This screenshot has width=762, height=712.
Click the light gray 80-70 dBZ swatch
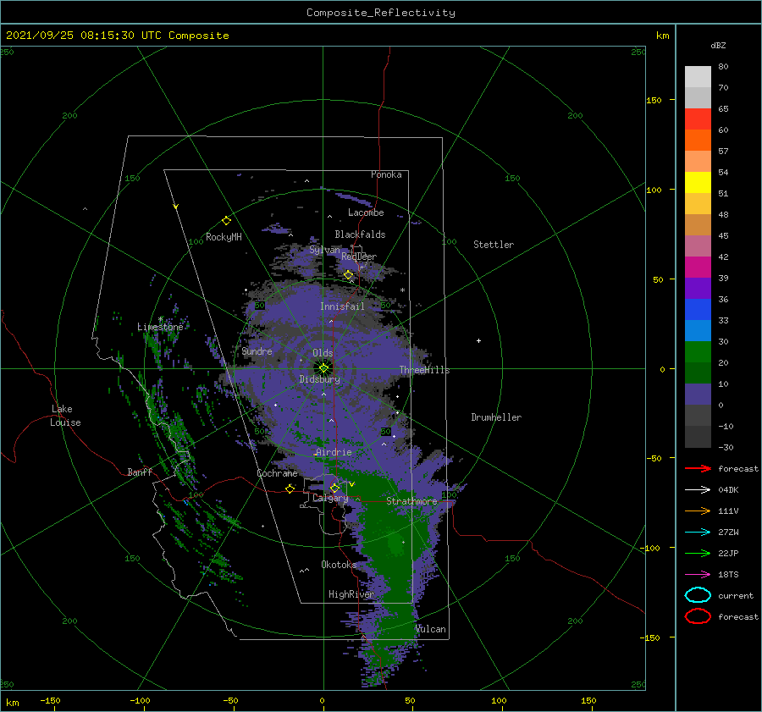click(698, 77)
